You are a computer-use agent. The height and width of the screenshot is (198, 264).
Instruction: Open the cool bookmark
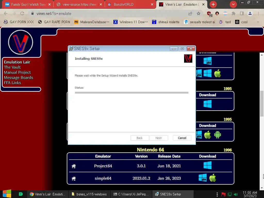point(241,22)
